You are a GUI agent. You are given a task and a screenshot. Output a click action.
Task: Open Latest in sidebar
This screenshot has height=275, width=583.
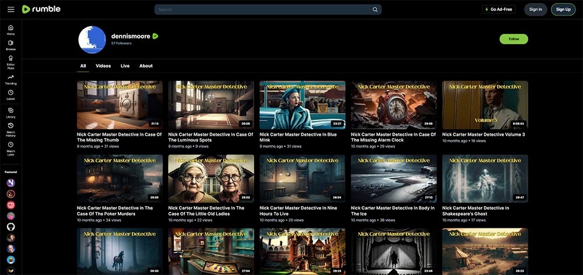(10, 95)
